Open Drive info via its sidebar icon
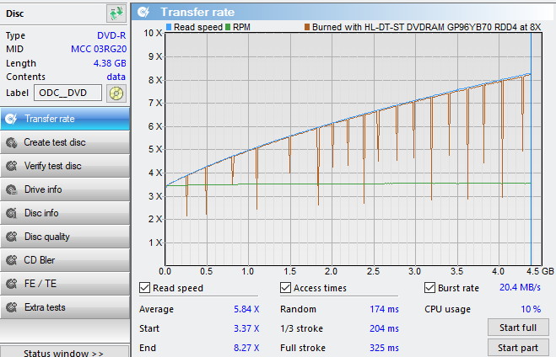 click(x=11, y=189)
